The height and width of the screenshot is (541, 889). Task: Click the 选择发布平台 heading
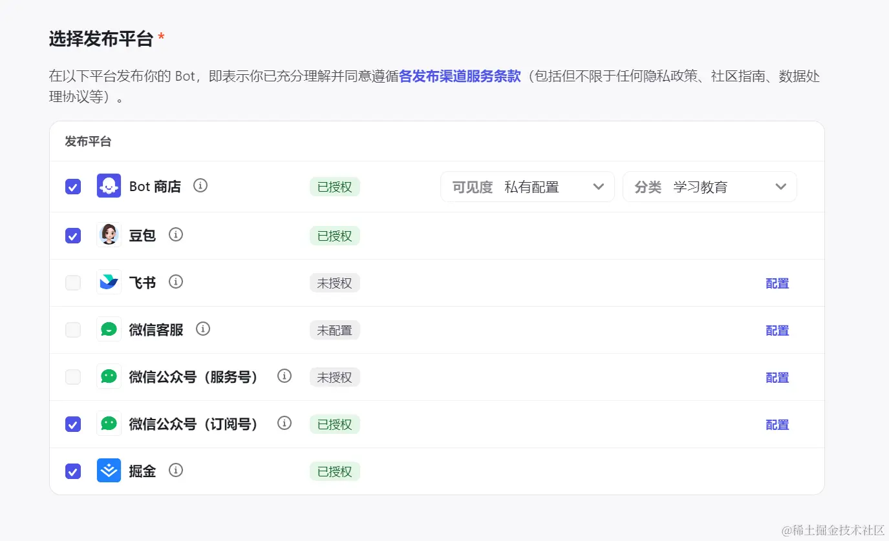coord(101,39)
